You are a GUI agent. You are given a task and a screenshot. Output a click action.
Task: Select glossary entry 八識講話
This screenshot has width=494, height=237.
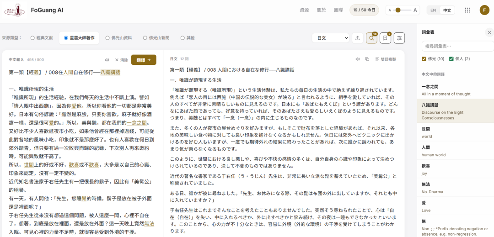(x=456, y=111)
